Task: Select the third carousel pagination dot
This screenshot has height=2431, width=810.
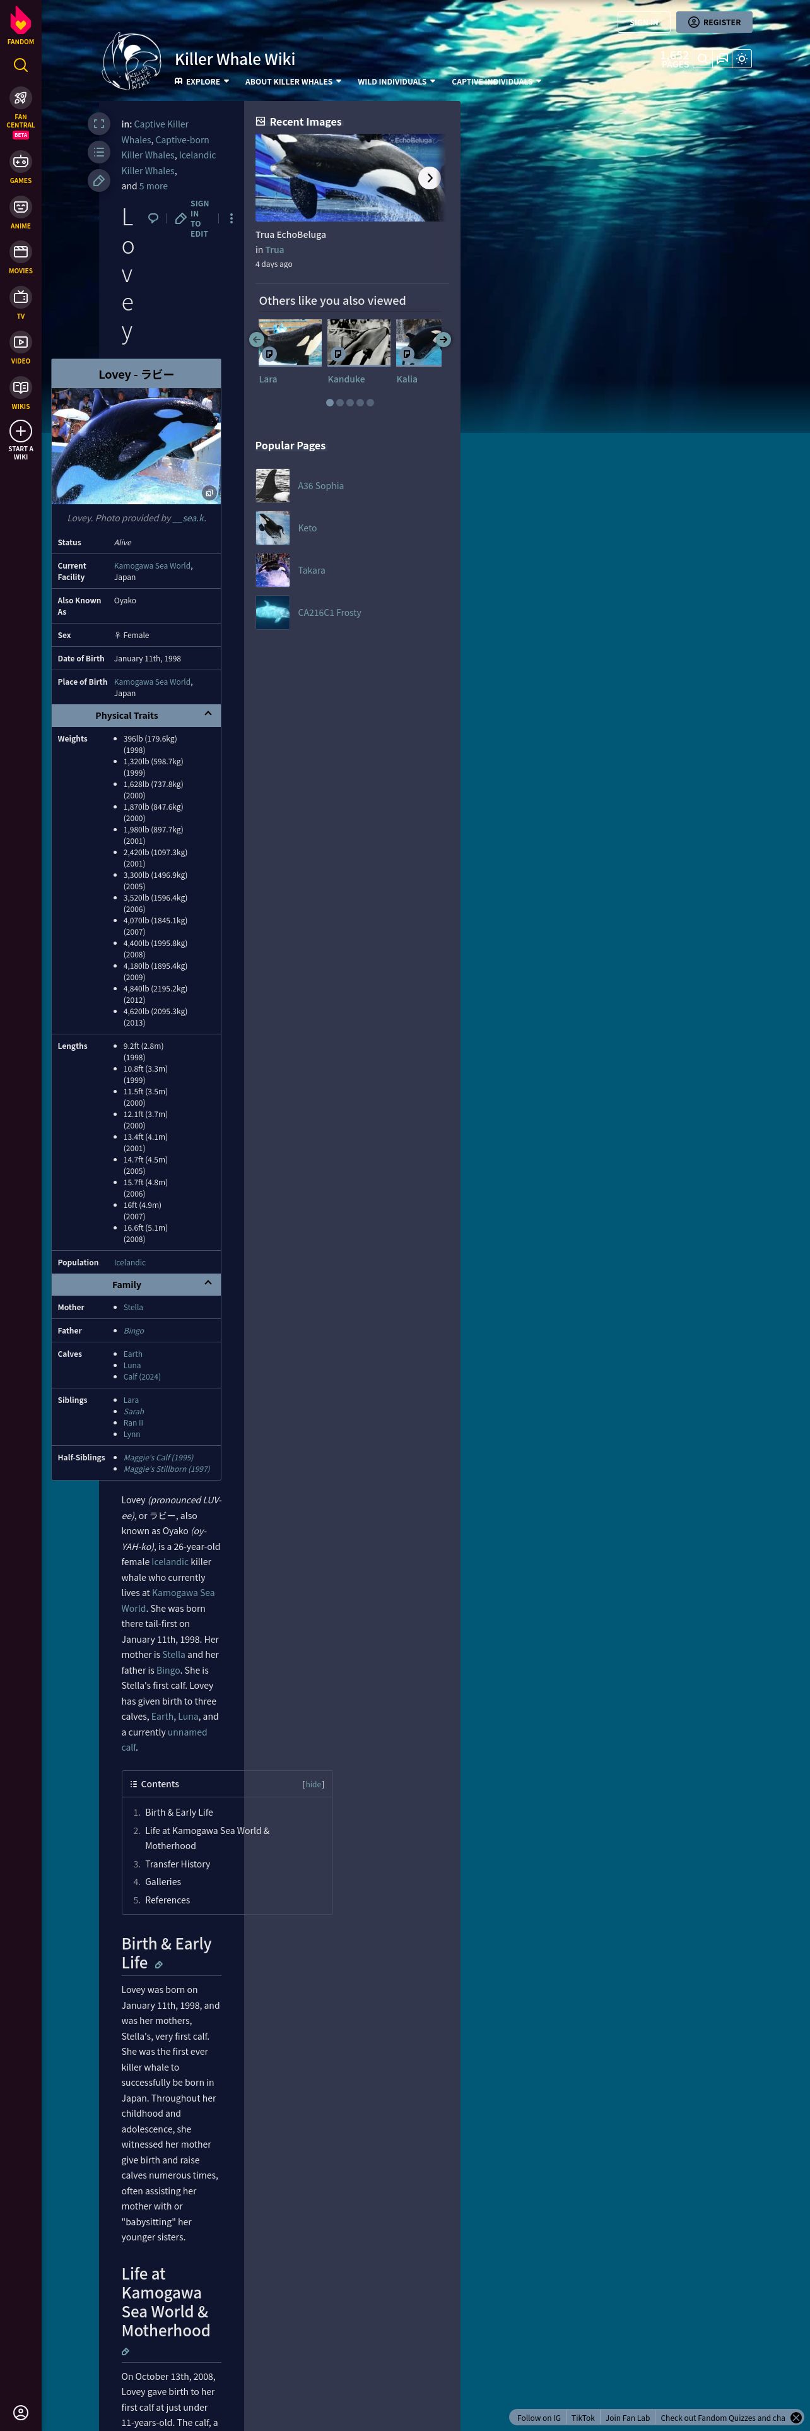Action: coord(350,403)
